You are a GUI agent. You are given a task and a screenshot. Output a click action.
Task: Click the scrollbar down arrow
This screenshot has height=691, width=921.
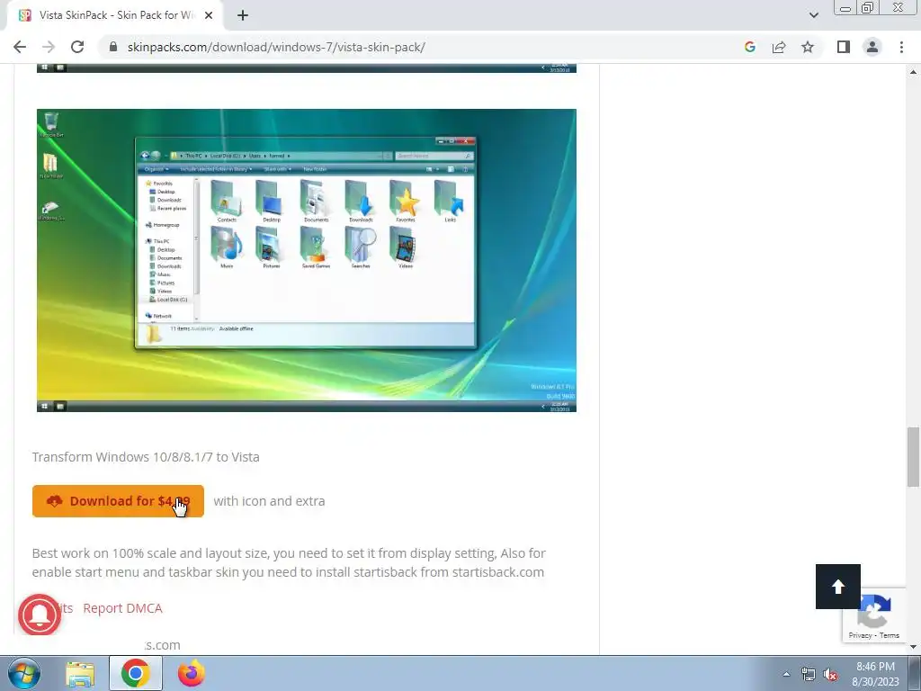913,647
